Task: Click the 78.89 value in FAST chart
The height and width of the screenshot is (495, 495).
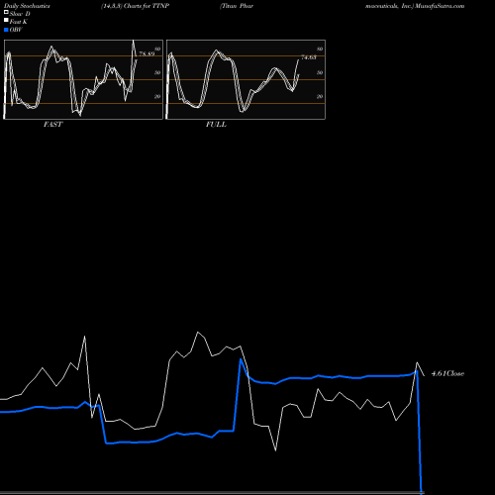Action: 147,53
